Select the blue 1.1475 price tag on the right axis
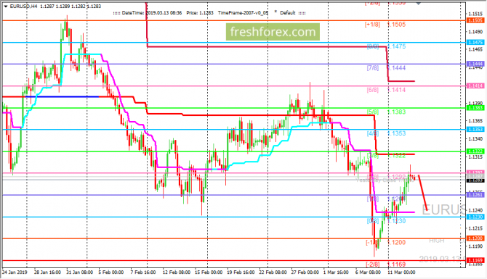 click(x=475, y=43)
